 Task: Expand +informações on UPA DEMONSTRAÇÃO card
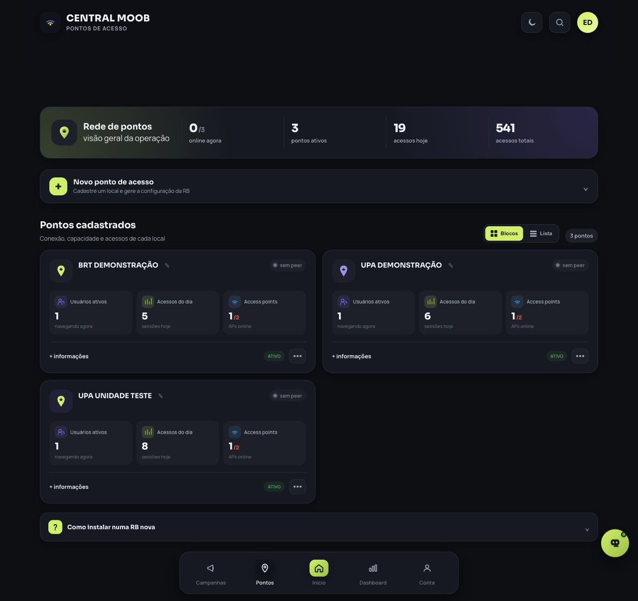click(351, 356)
